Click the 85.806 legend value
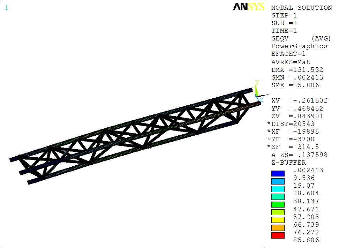 (x=306, y=240)
